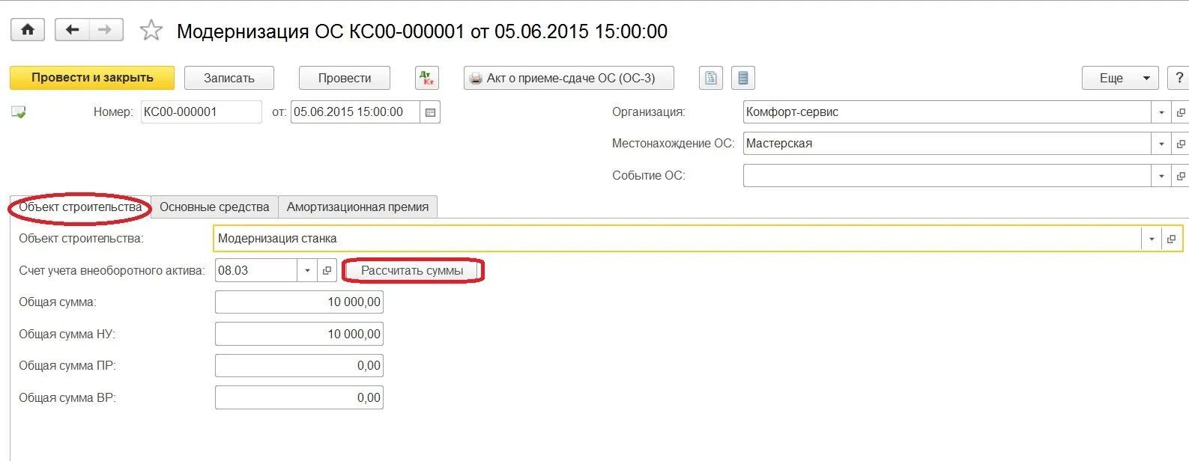Click Провести и закрыть button

coord(92,78)
